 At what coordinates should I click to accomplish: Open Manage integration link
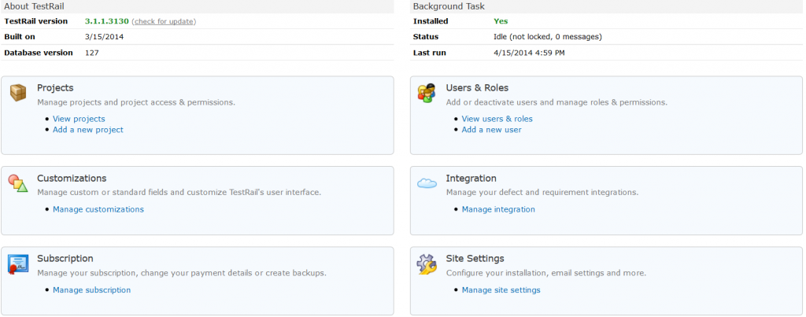click(498, 209)
